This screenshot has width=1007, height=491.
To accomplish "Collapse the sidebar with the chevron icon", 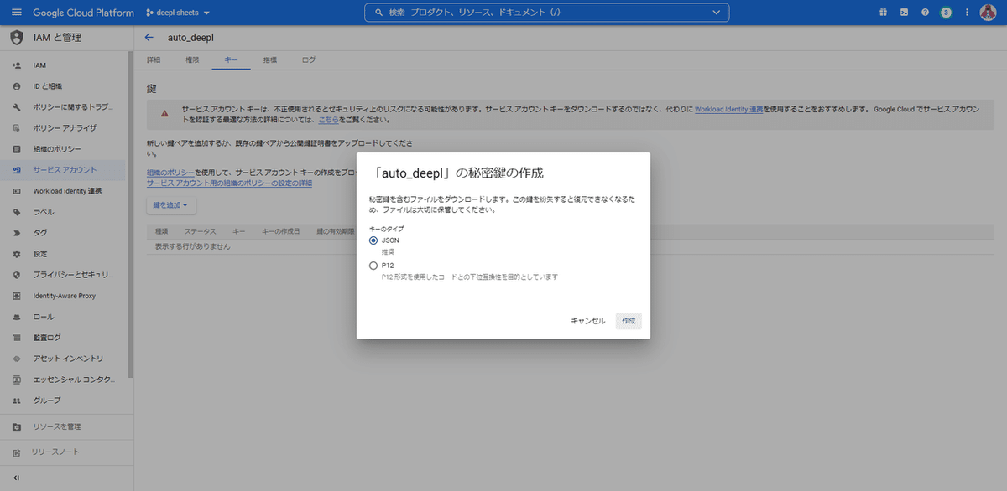I will [17, 478].
